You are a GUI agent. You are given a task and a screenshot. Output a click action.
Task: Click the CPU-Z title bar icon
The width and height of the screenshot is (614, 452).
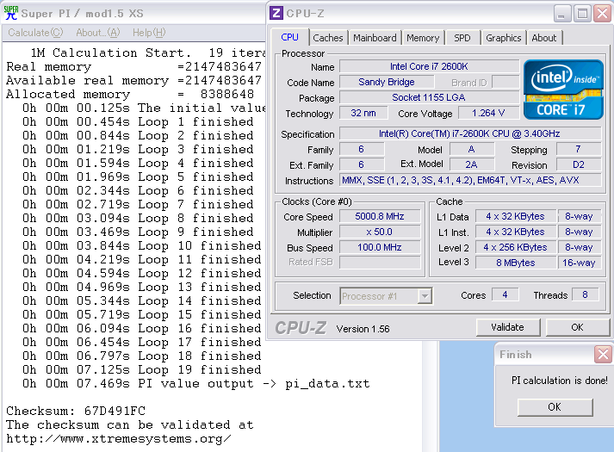tap(276, 13)
